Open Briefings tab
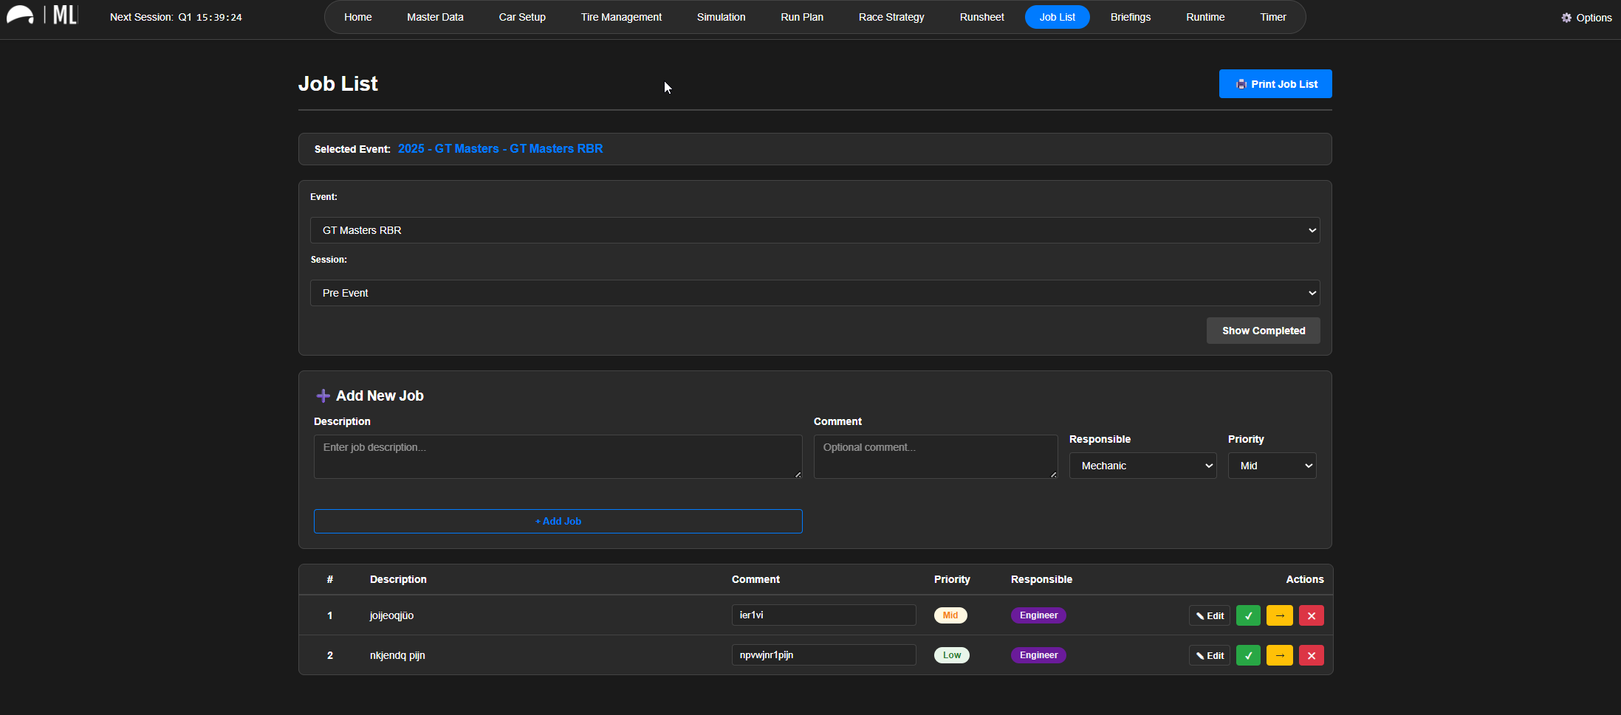Screen dimensions: 1621x715 1131,17
